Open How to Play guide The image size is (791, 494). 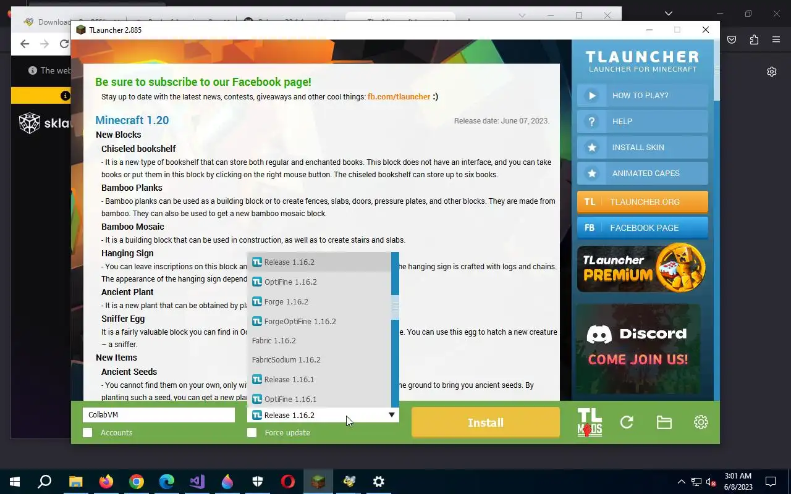pos(643,96)
